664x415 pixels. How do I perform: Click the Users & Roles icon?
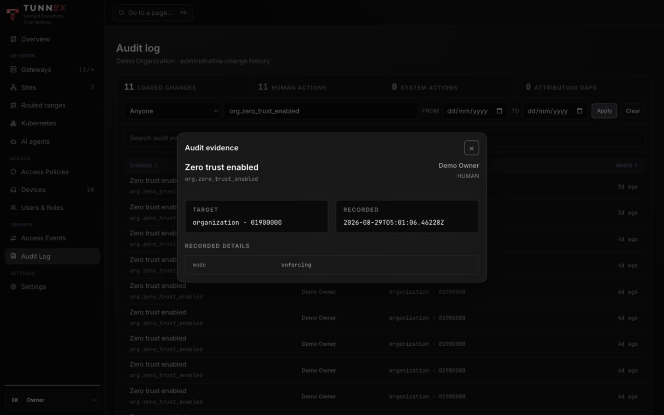pos(13,207)
